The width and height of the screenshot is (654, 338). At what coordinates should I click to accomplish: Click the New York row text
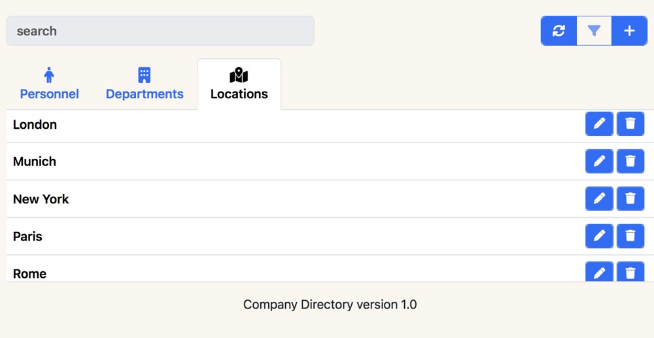[41, 199]
